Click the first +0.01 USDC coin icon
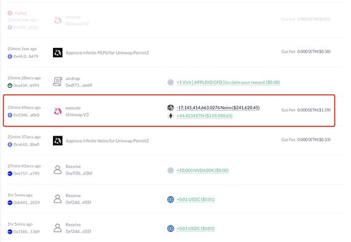 click(170, 199)
